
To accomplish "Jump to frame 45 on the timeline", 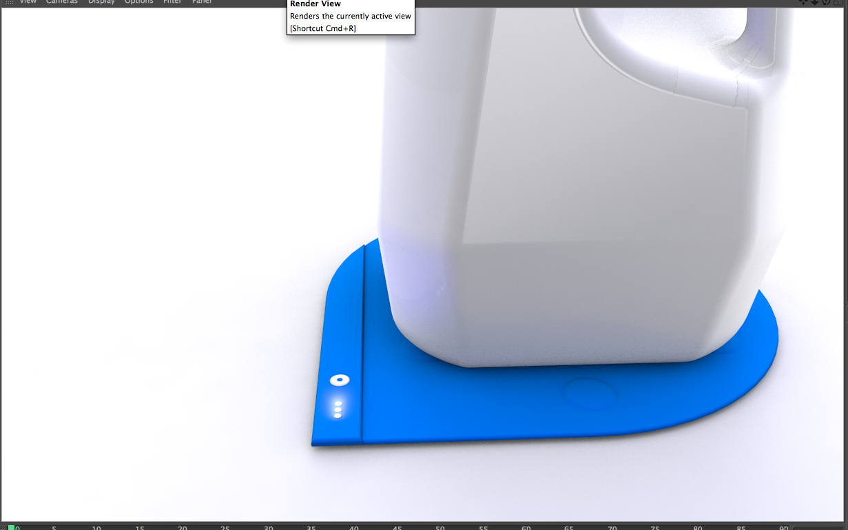I will tap(397, 527).
